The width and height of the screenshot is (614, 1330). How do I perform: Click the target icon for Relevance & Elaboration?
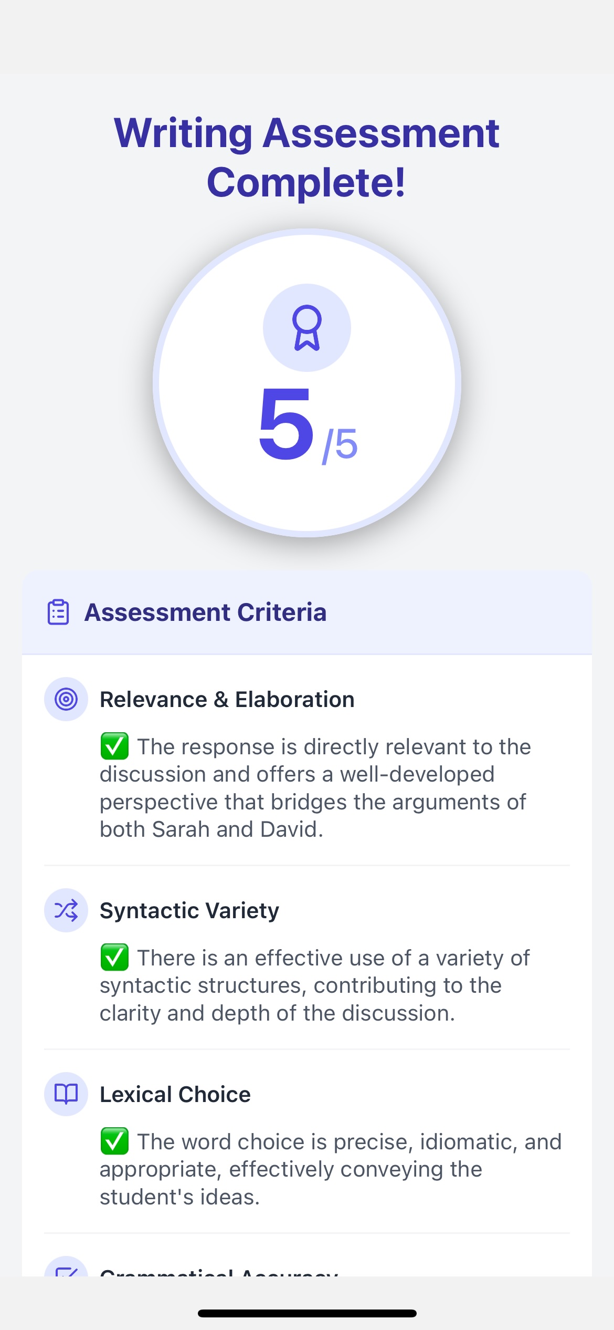click(66, 698)
